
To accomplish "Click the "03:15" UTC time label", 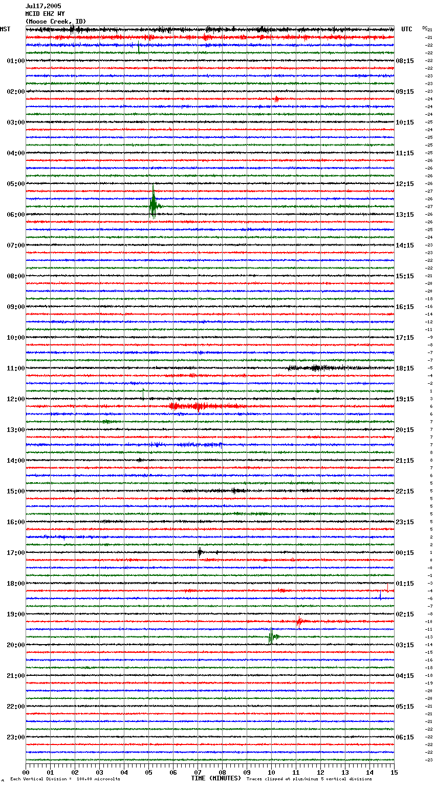I will point(405,645).
